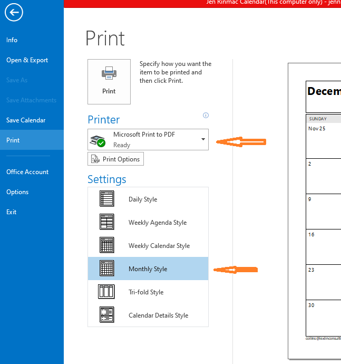Click the Printer section heading
341x364 pixels.
coord(104,120)
